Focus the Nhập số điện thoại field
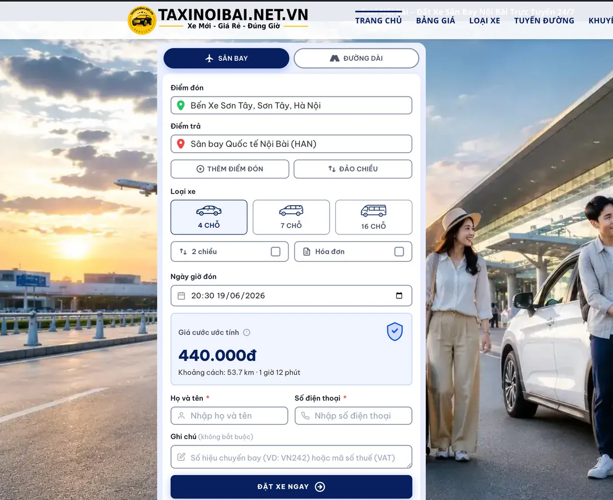The image size is (613, 500). click(353, 416)
